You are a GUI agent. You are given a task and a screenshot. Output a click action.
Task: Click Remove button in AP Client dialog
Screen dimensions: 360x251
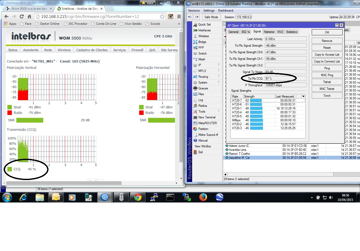coord(327,41)
